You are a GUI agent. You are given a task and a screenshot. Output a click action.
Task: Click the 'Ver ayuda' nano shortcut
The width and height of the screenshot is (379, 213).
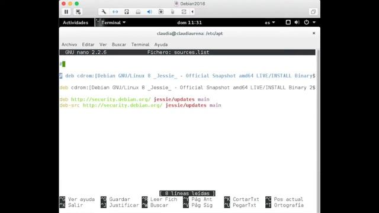(77, 199)
